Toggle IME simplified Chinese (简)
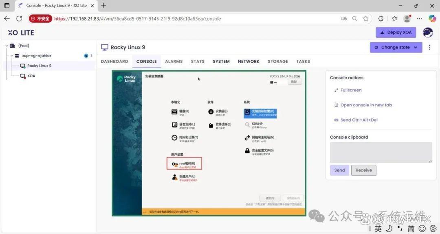Screen dimensions: 440x234 click(x=411, y=229)
